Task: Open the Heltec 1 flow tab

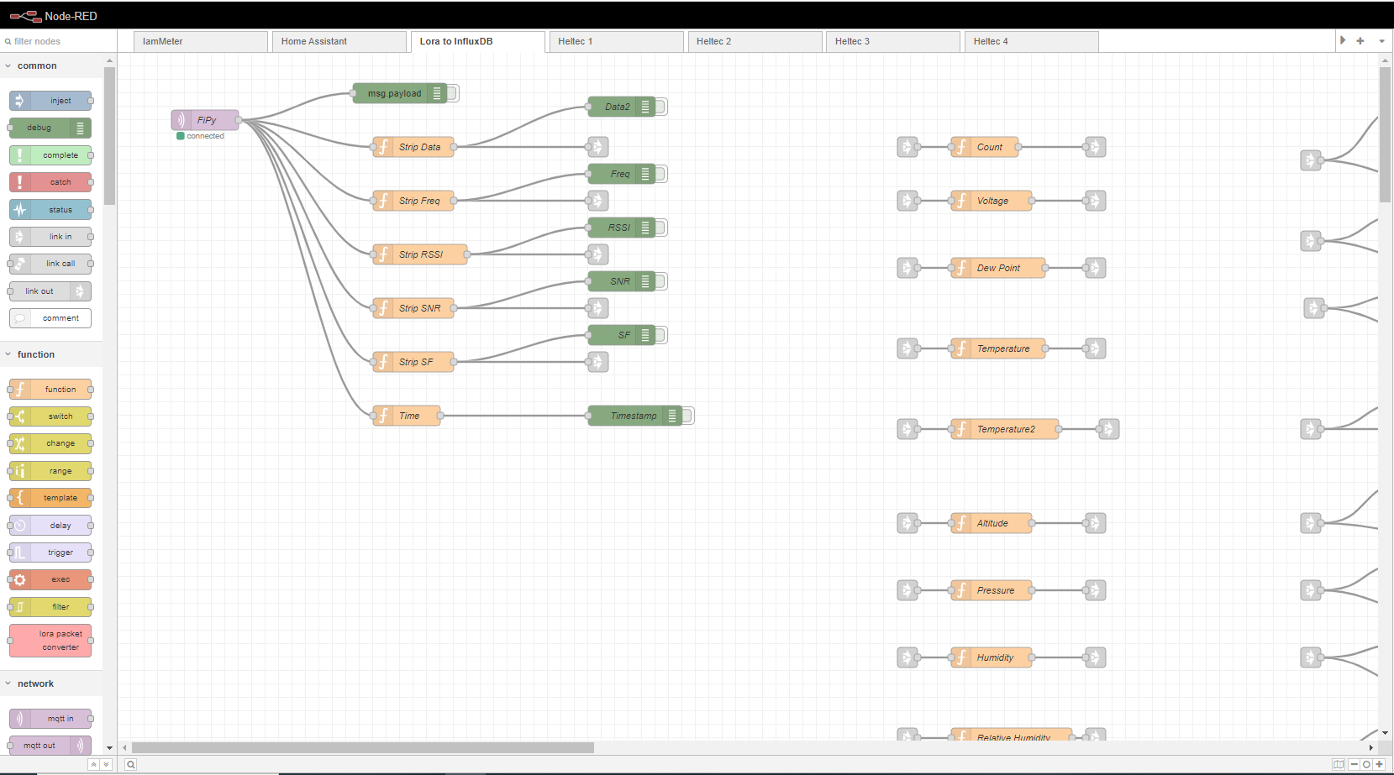Action: click(x=616, y=41)
